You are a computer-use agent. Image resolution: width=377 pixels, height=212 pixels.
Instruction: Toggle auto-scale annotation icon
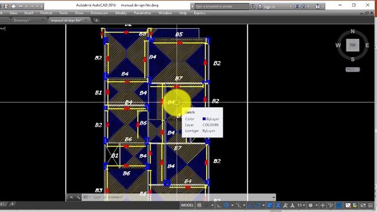pyautogui.click(x=285, y=206)
